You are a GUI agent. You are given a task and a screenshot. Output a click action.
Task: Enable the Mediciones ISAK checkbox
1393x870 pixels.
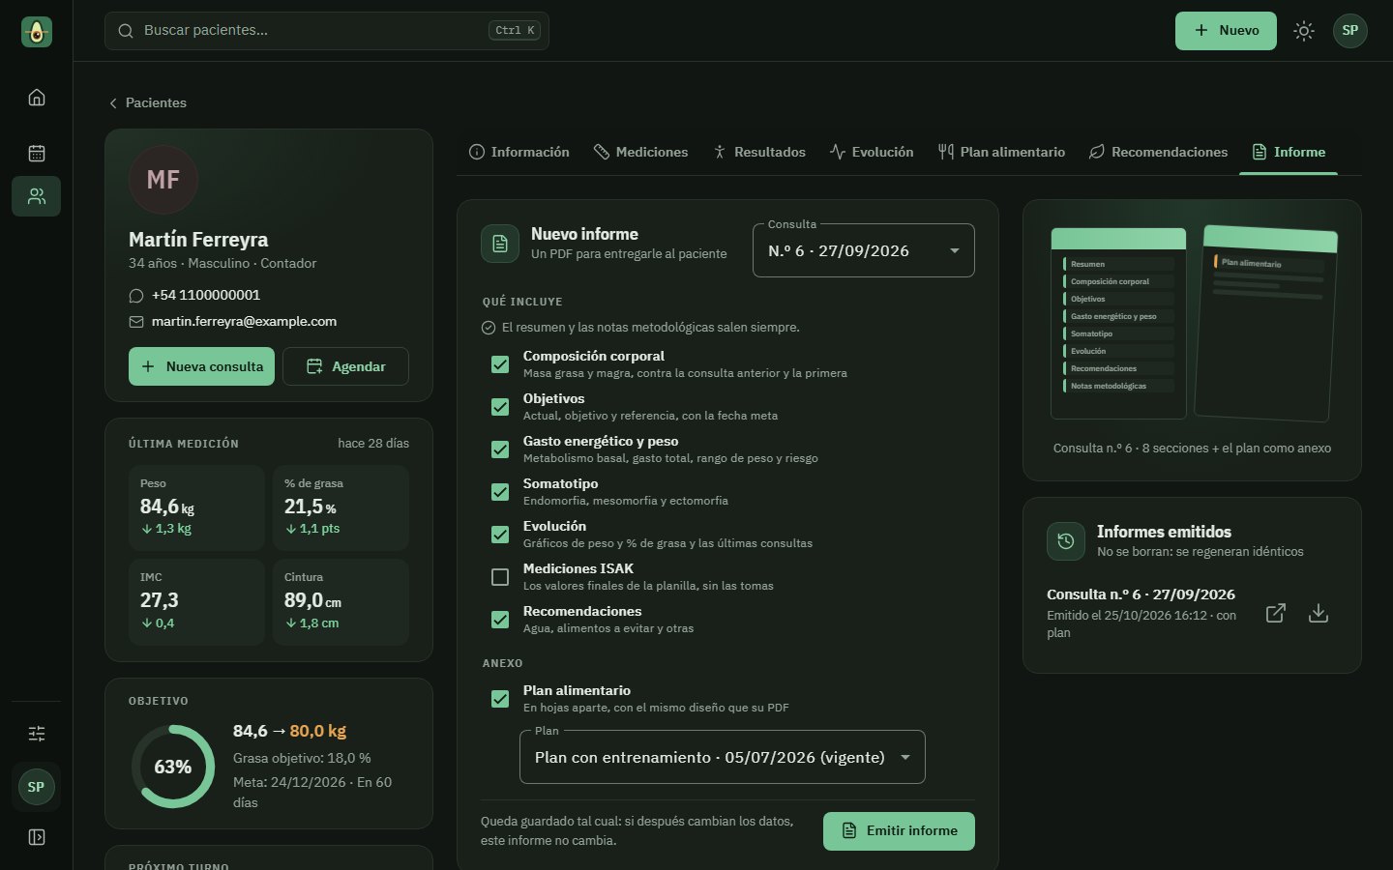[x=500, y=577]
